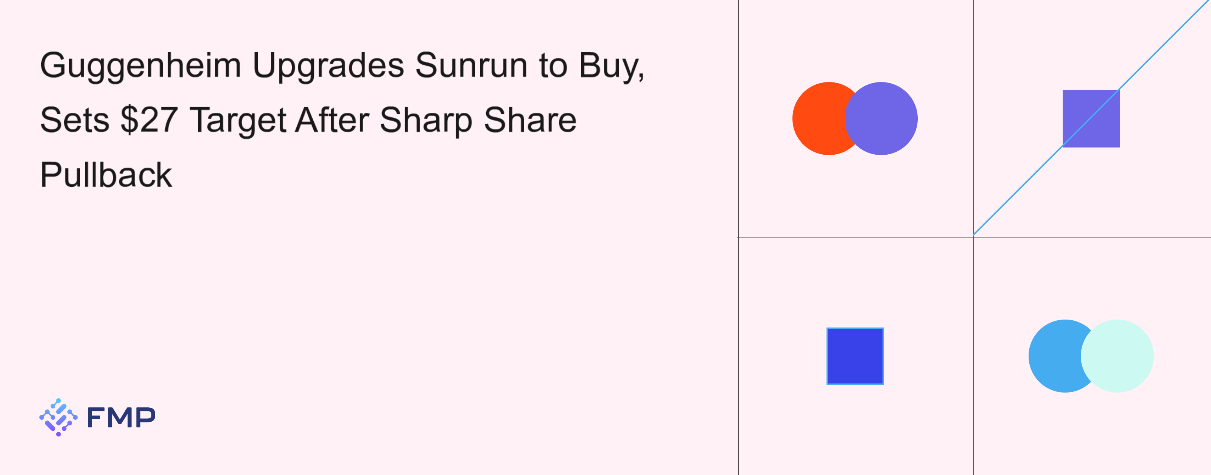This screenshot has width=1211, height=475.
Task: Click the word "Guggenheim" in the headline
Action: [x=140, y=66]
